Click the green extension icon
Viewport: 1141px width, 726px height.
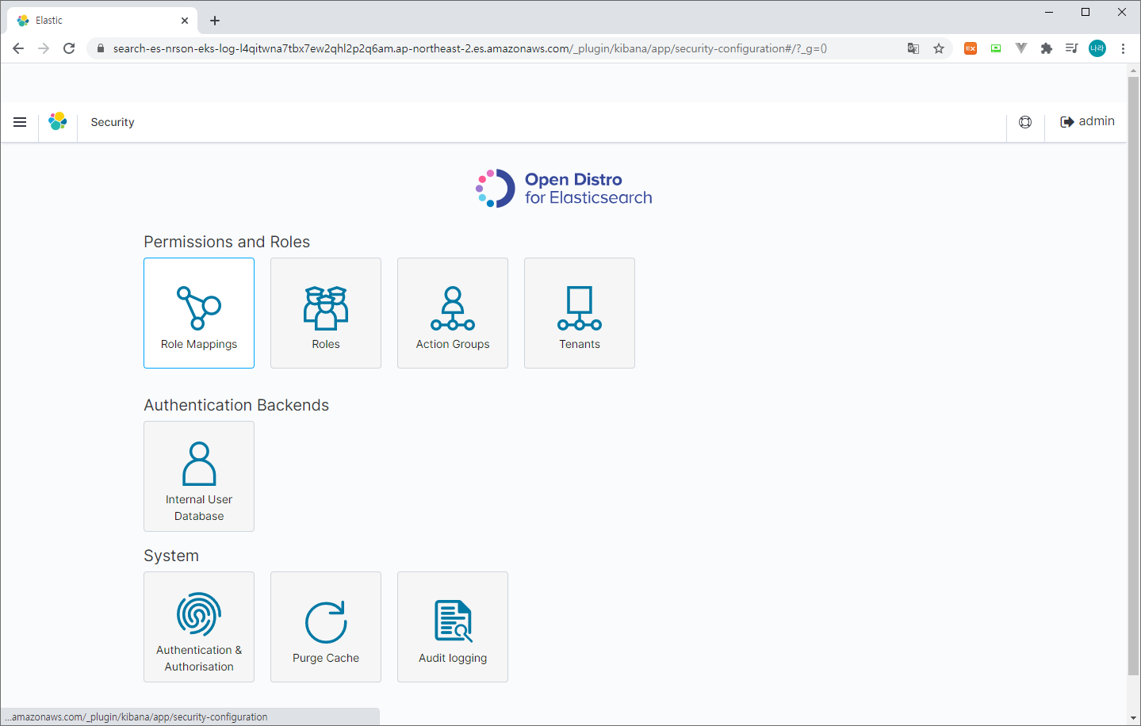[996, 48]
